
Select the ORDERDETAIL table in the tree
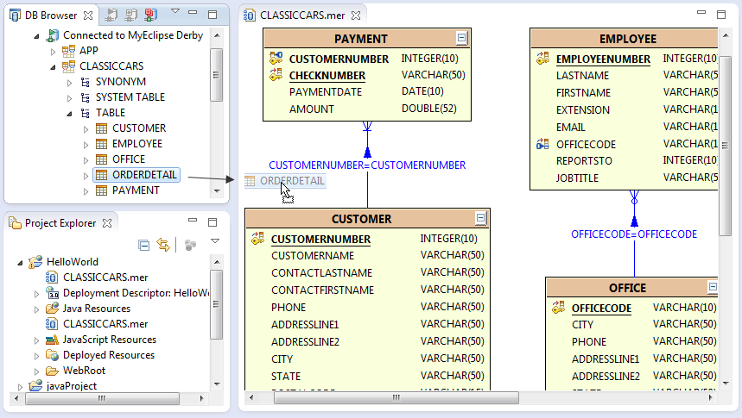[143, 175]
